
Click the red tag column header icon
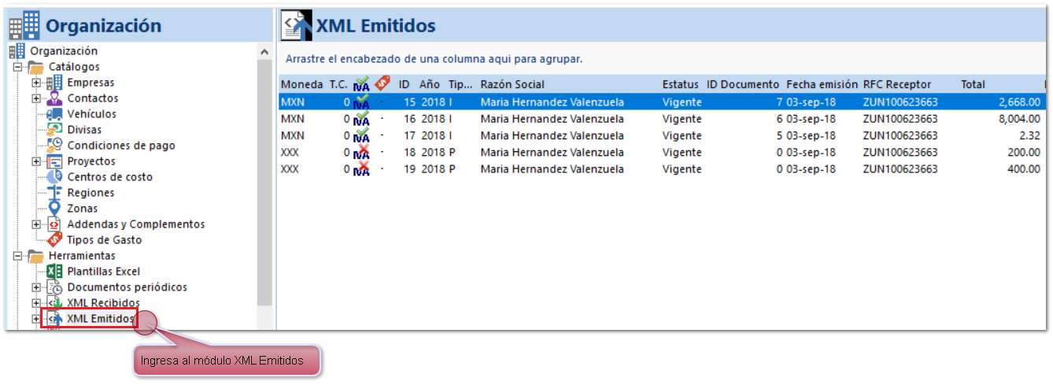point(382,83)
